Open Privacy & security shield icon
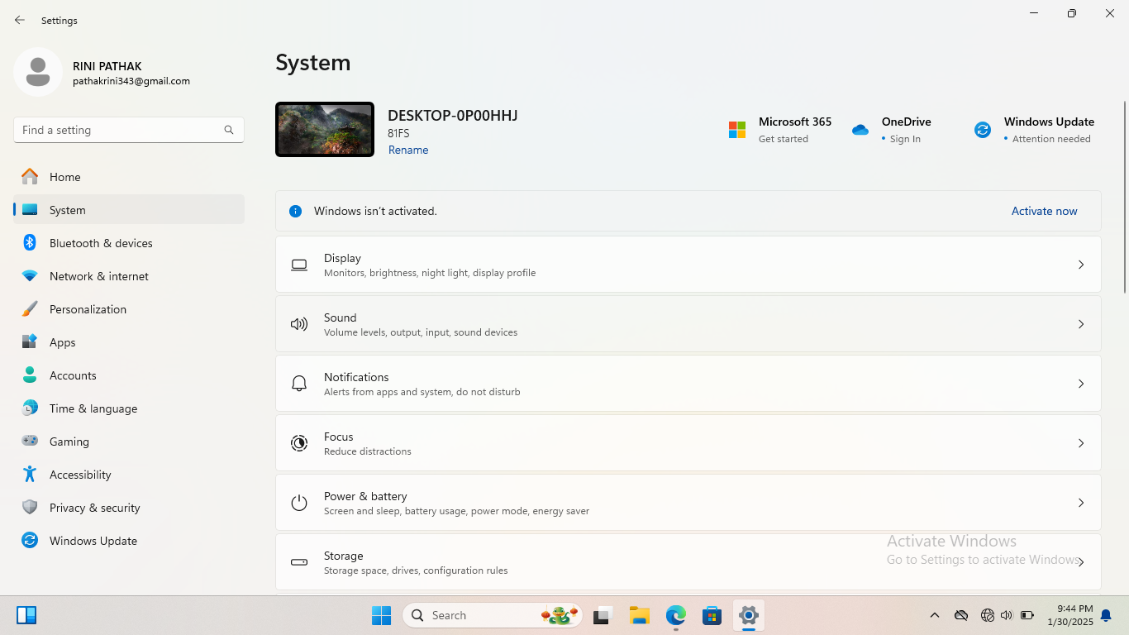The height and width of the screenshot is (635, 1129). [30, 508]
